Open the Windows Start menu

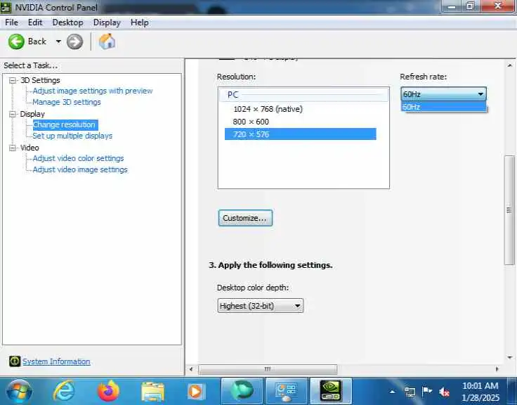pyautogui.click(x=19, y=392)
